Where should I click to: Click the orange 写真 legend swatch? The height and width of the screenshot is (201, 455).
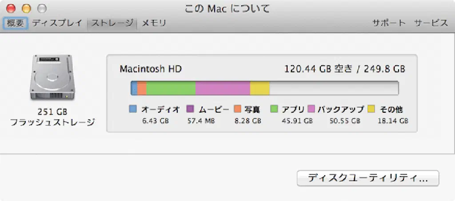(x=237, y=109)
